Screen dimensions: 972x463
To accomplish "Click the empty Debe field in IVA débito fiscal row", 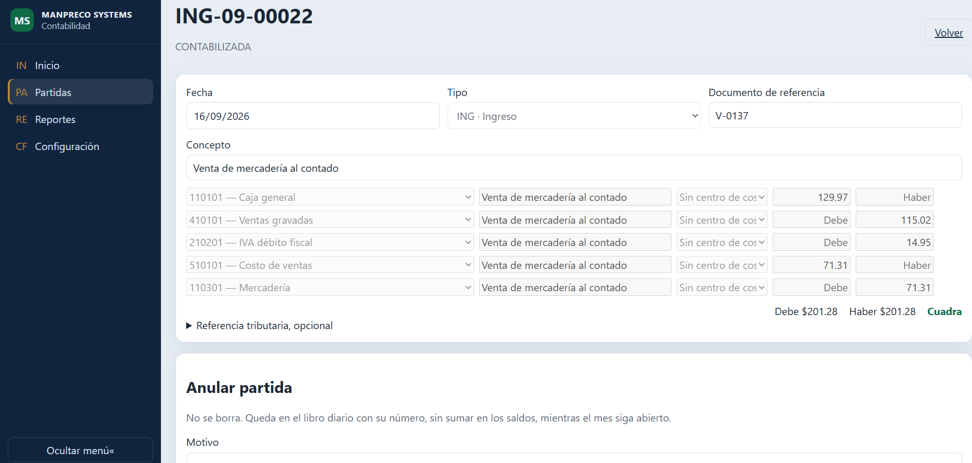I will click(x=812, y=242).
